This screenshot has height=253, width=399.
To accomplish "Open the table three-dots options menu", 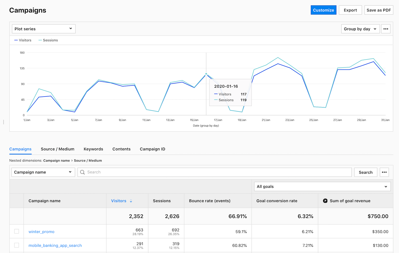I will pyautogui.click(x=384, y=172).
